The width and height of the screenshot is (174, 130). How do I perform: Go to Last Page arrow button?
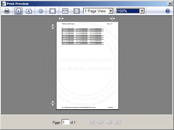click(117, 122)
